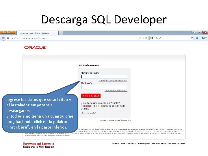Reload the page with the refresh icon

click(146, 38)
